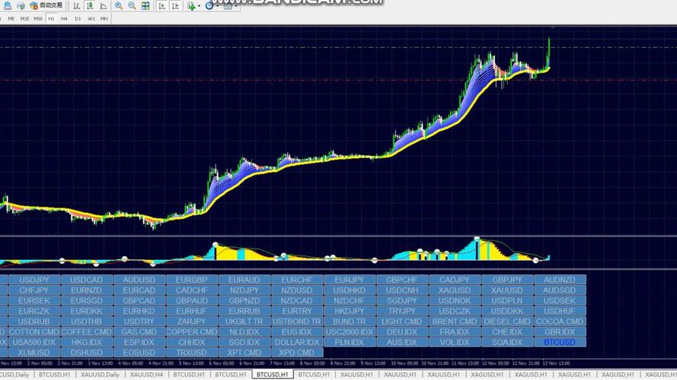The image size is (677, 380).
Task: Select the MN timeframe
Action: point(104,18)
